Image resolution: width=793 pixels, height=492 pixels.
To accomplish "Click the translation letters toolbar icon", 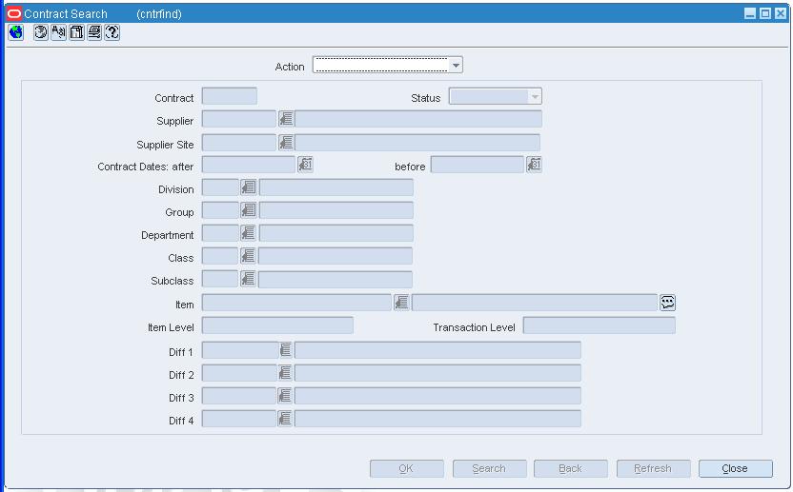I will point(59,32).
